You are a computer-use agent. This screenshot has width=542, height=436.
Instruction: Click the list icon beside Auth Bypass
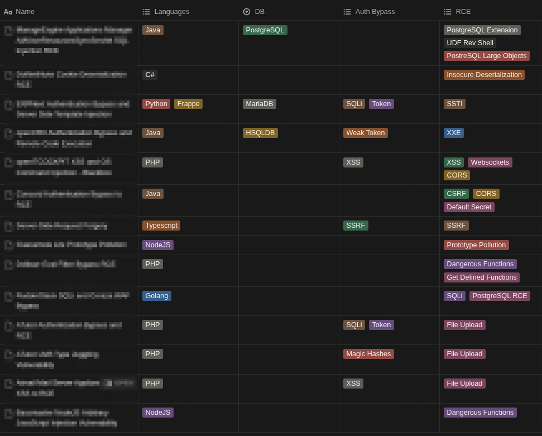(x=347, y=12)
